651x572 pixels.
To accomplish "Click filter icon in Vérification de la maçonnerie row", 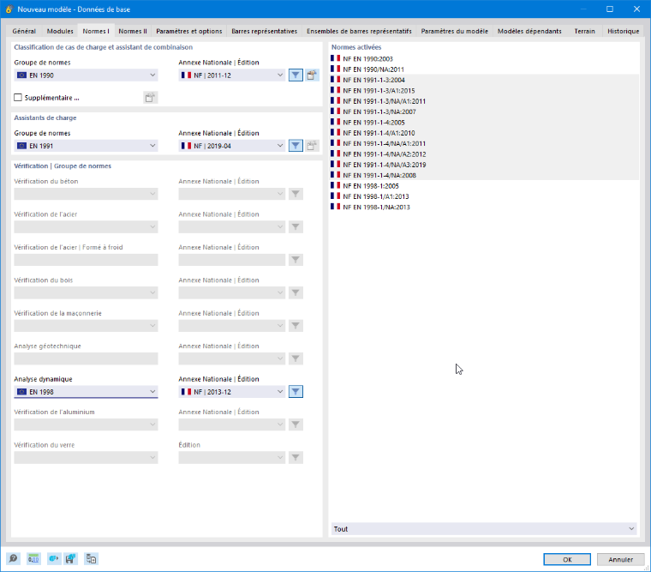I will point(296,326).
